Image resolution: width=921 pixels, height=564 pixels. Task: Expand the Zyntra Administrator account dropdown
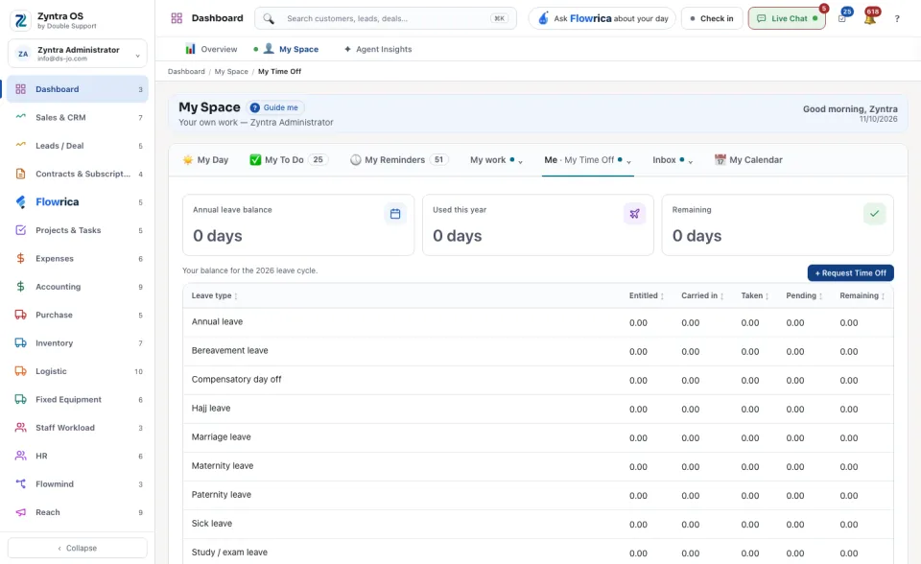pos(78,54)
